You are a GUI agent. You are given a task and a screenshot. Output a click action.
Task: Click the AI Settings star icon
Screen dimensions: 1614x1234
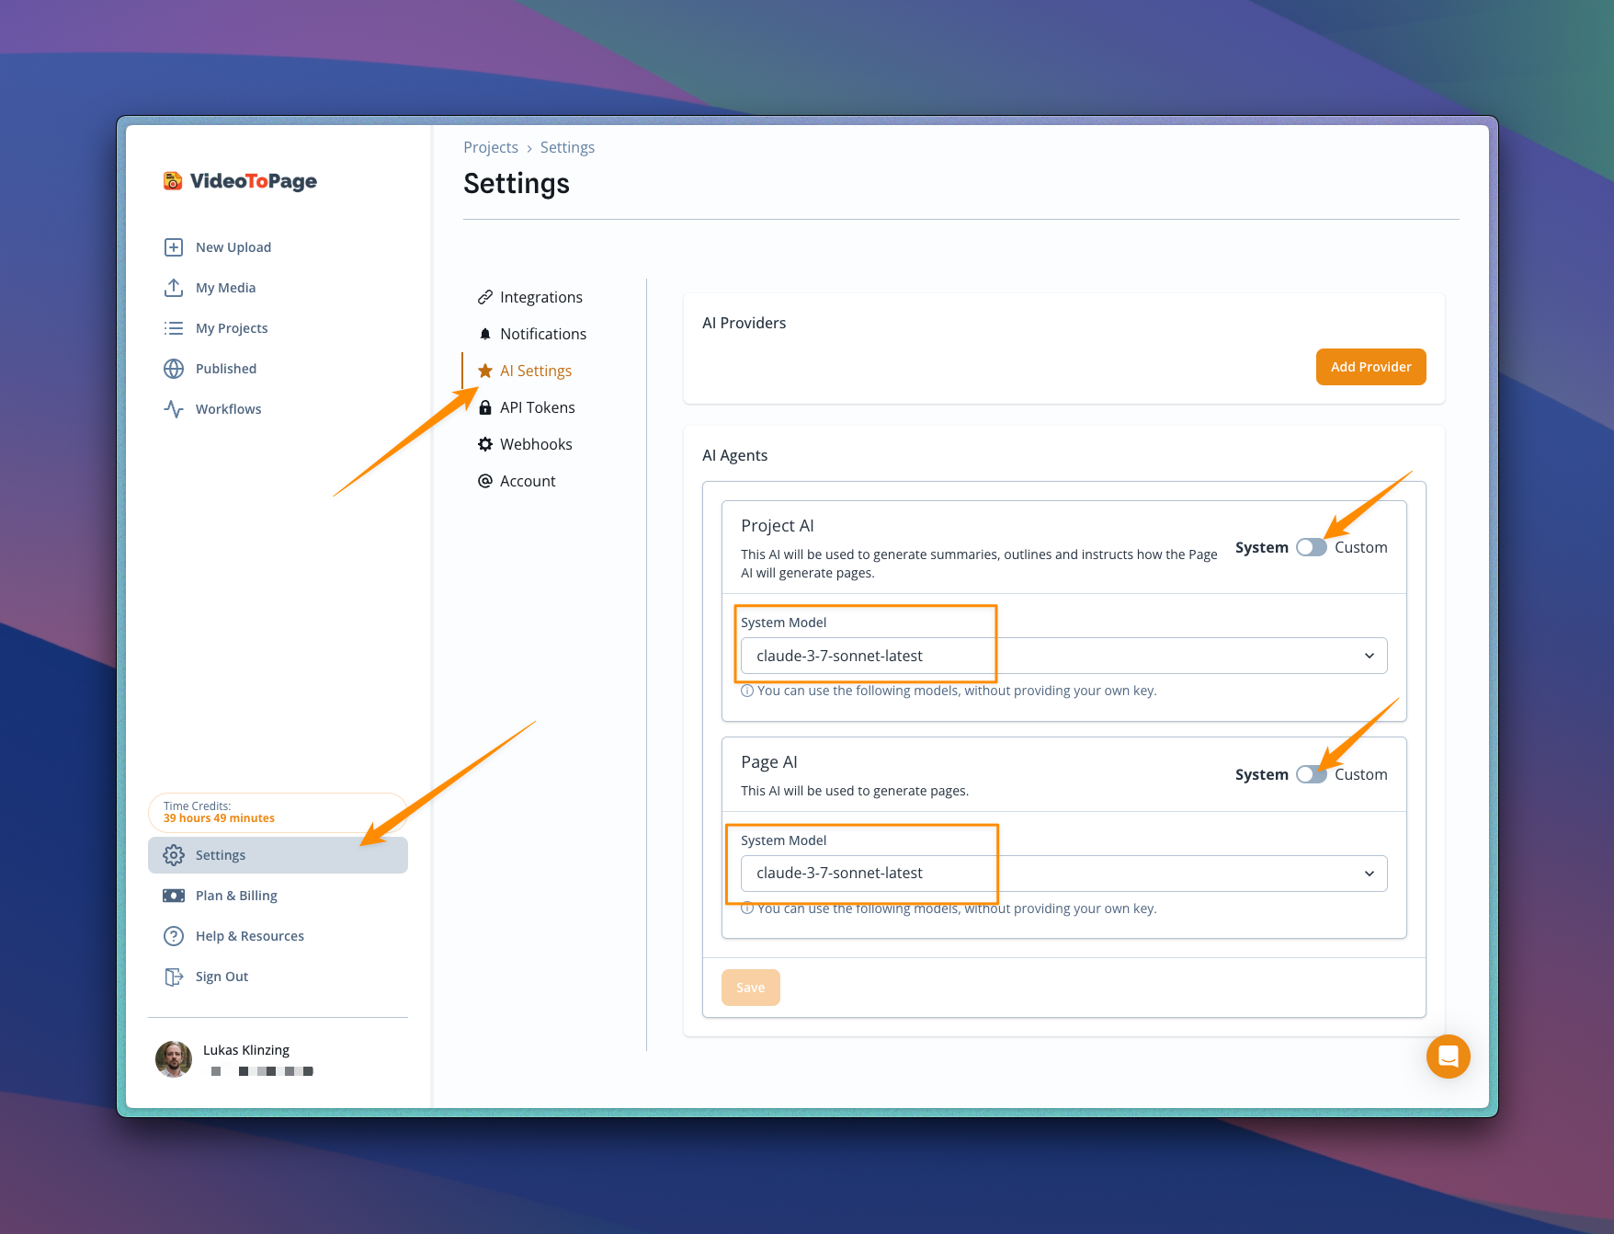[485, 371]
